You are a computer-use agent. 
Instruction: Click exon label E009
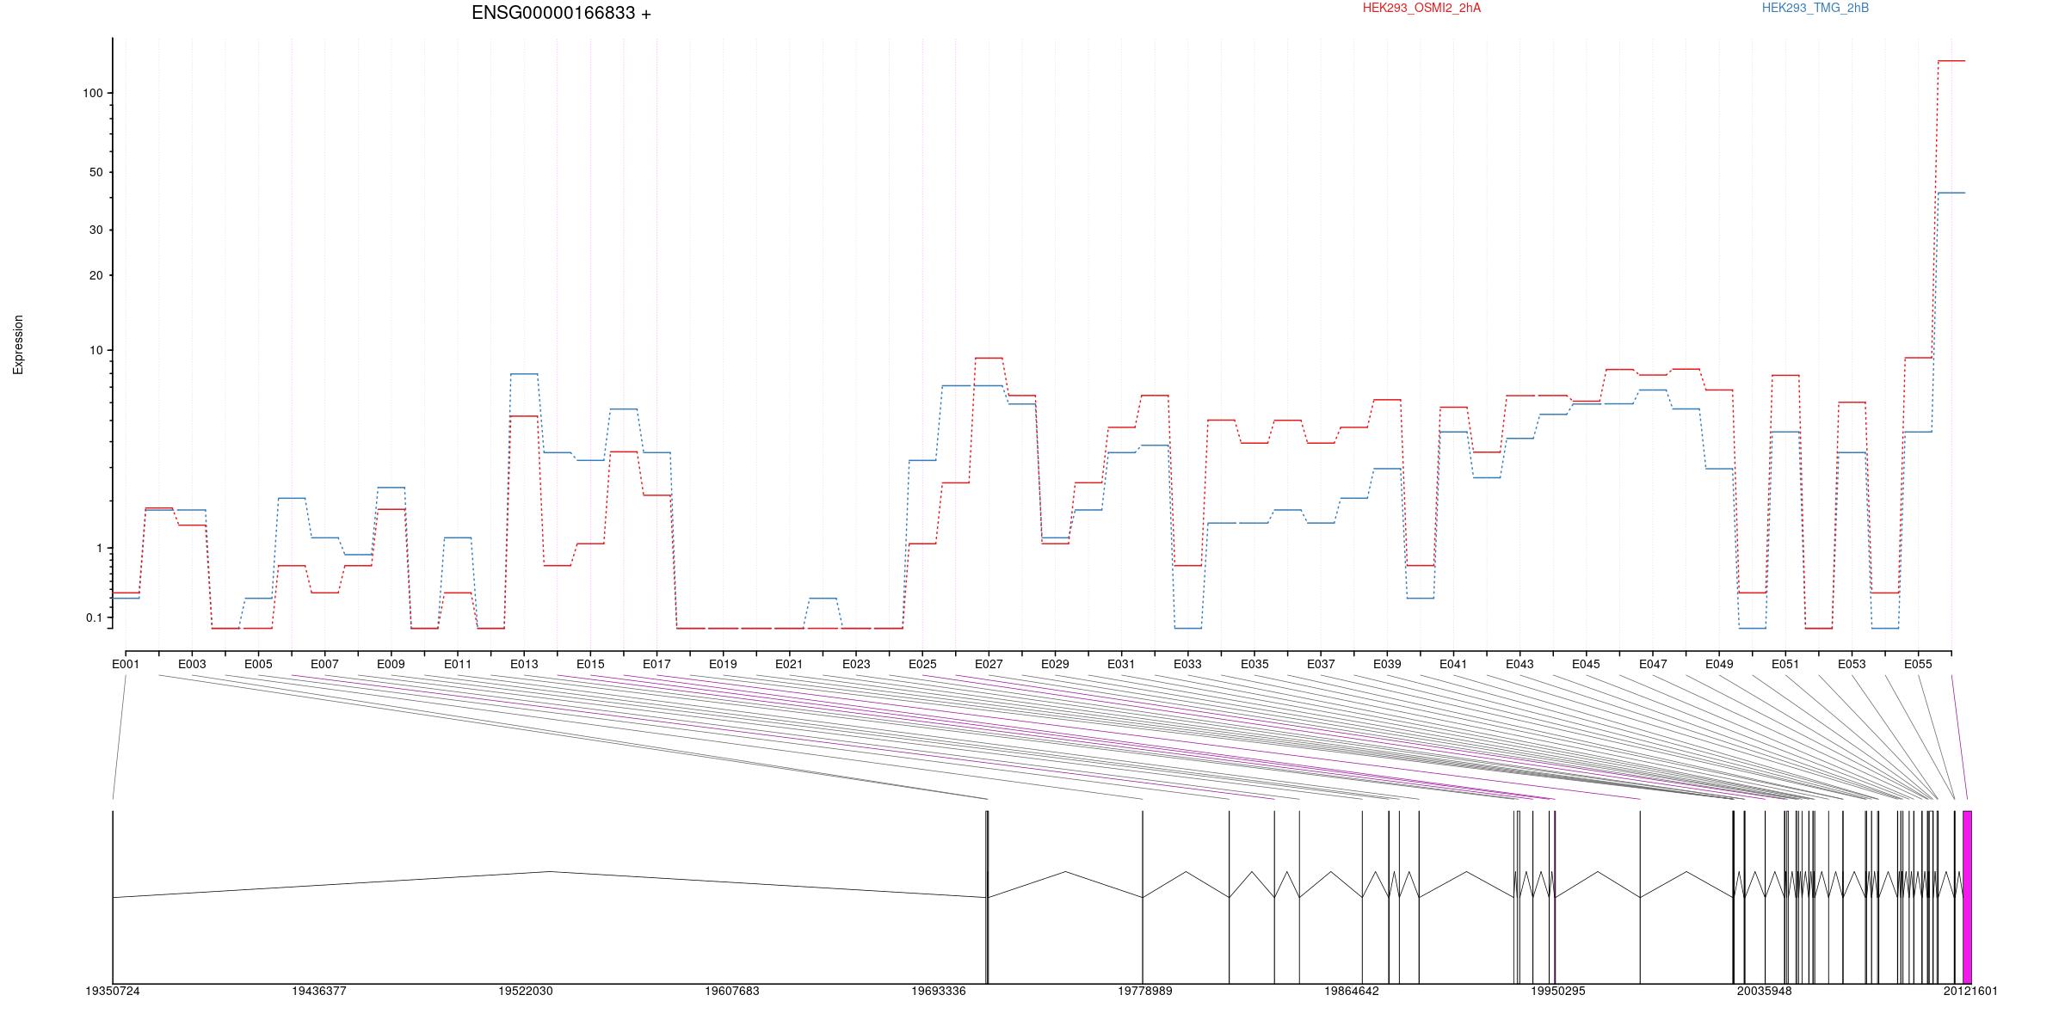click(391, 664)
